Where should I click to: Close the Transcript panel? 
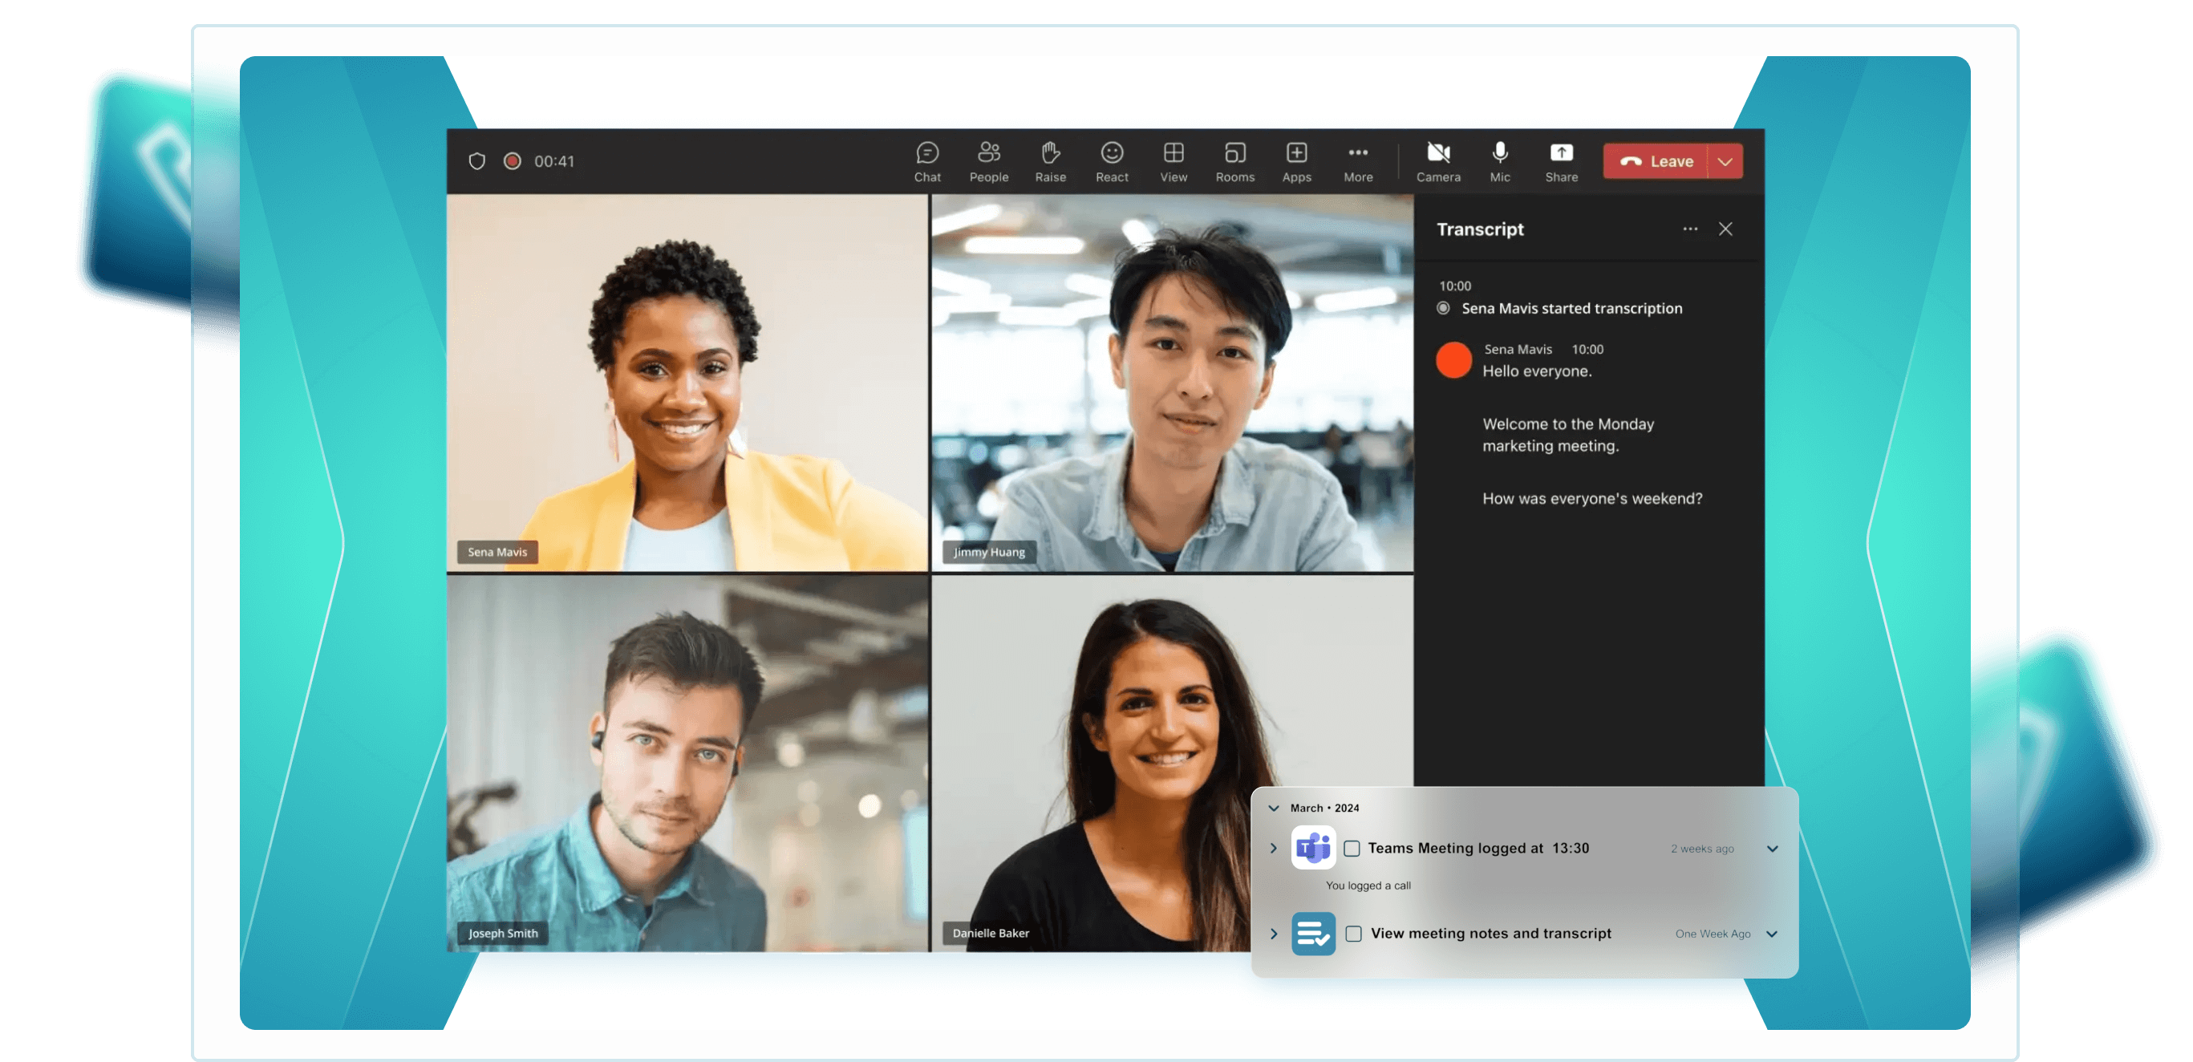(1725, 229)
